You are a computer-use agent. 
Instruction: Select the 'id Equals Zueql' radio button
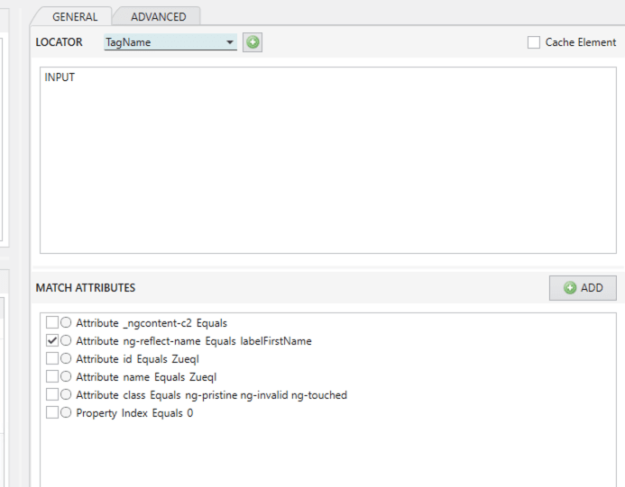click(66, 358)
